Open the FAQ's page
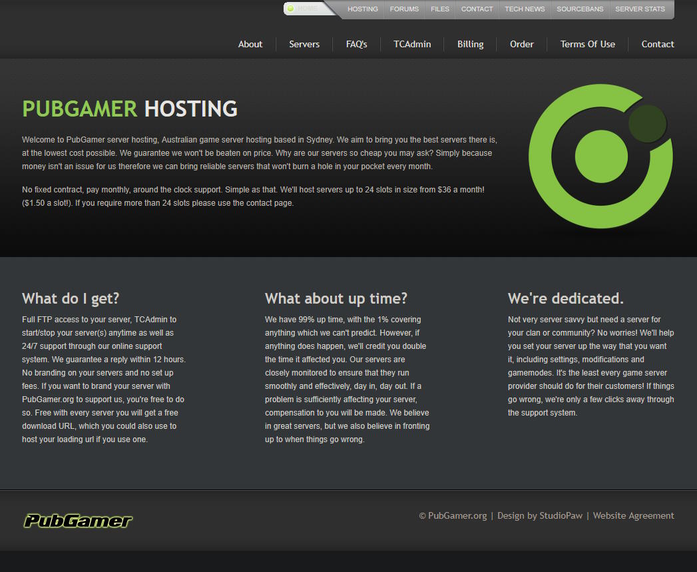 pyautogui.click(x=356, y=44)
